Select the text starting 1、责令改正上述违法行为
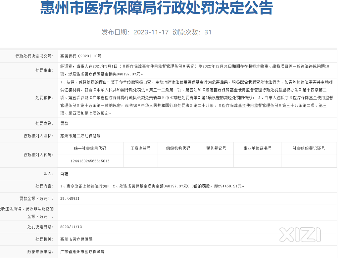 point(152,186)
